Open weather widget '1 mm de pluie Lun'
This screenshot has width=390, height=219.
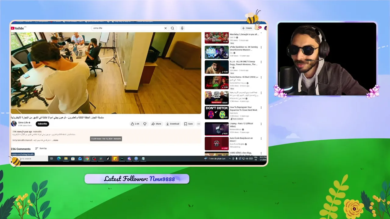(x=215, y=158)
